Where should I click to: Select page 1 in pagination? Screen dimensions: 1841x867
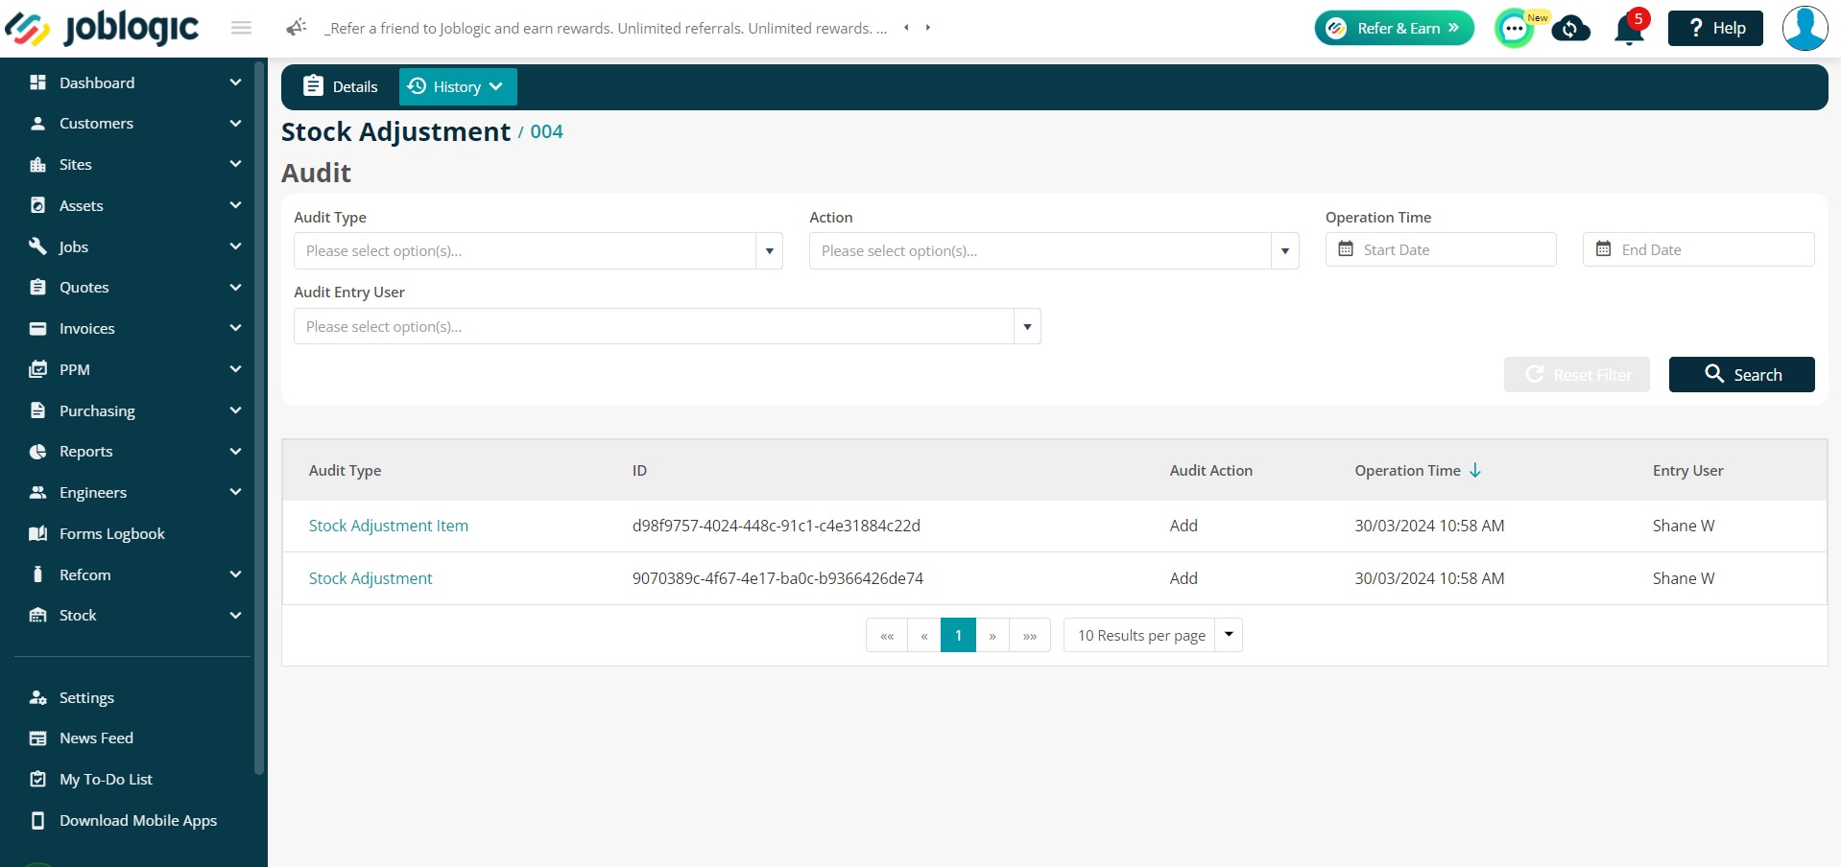(x=958, y=635)
